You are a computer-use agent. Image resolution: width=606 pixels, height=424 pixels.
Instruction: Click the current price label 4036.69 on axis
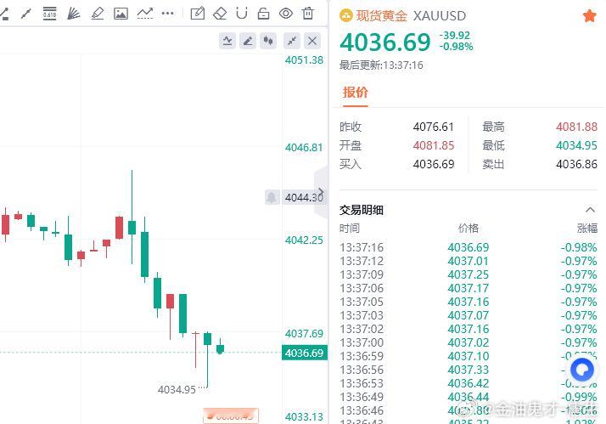coord(305,353)
